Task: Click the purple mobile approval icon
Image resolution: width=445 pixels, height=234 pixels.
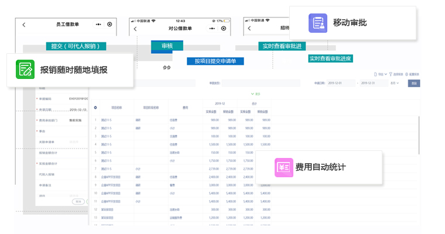Action: (x=318, y=23)
